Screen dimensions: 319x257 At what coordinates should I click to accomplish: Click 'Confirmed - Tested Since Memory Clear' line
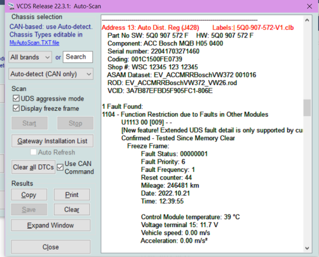(178, 138)
